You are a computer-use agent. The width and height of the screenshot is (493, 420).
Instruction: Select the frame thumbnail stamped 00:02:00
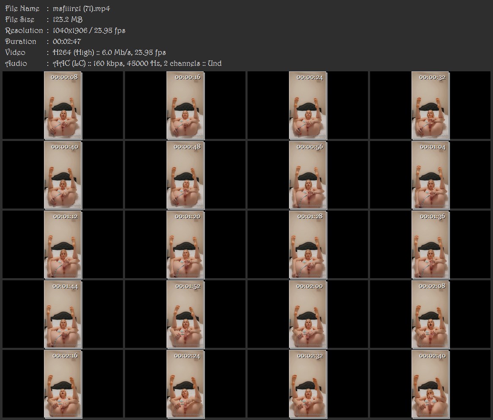308,314
